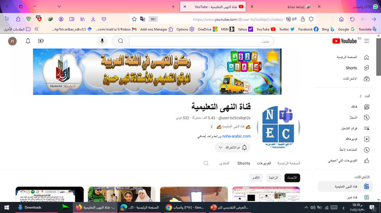Switch to the channel Community tab
381x213 pixels.
click(x=224, y=163)
